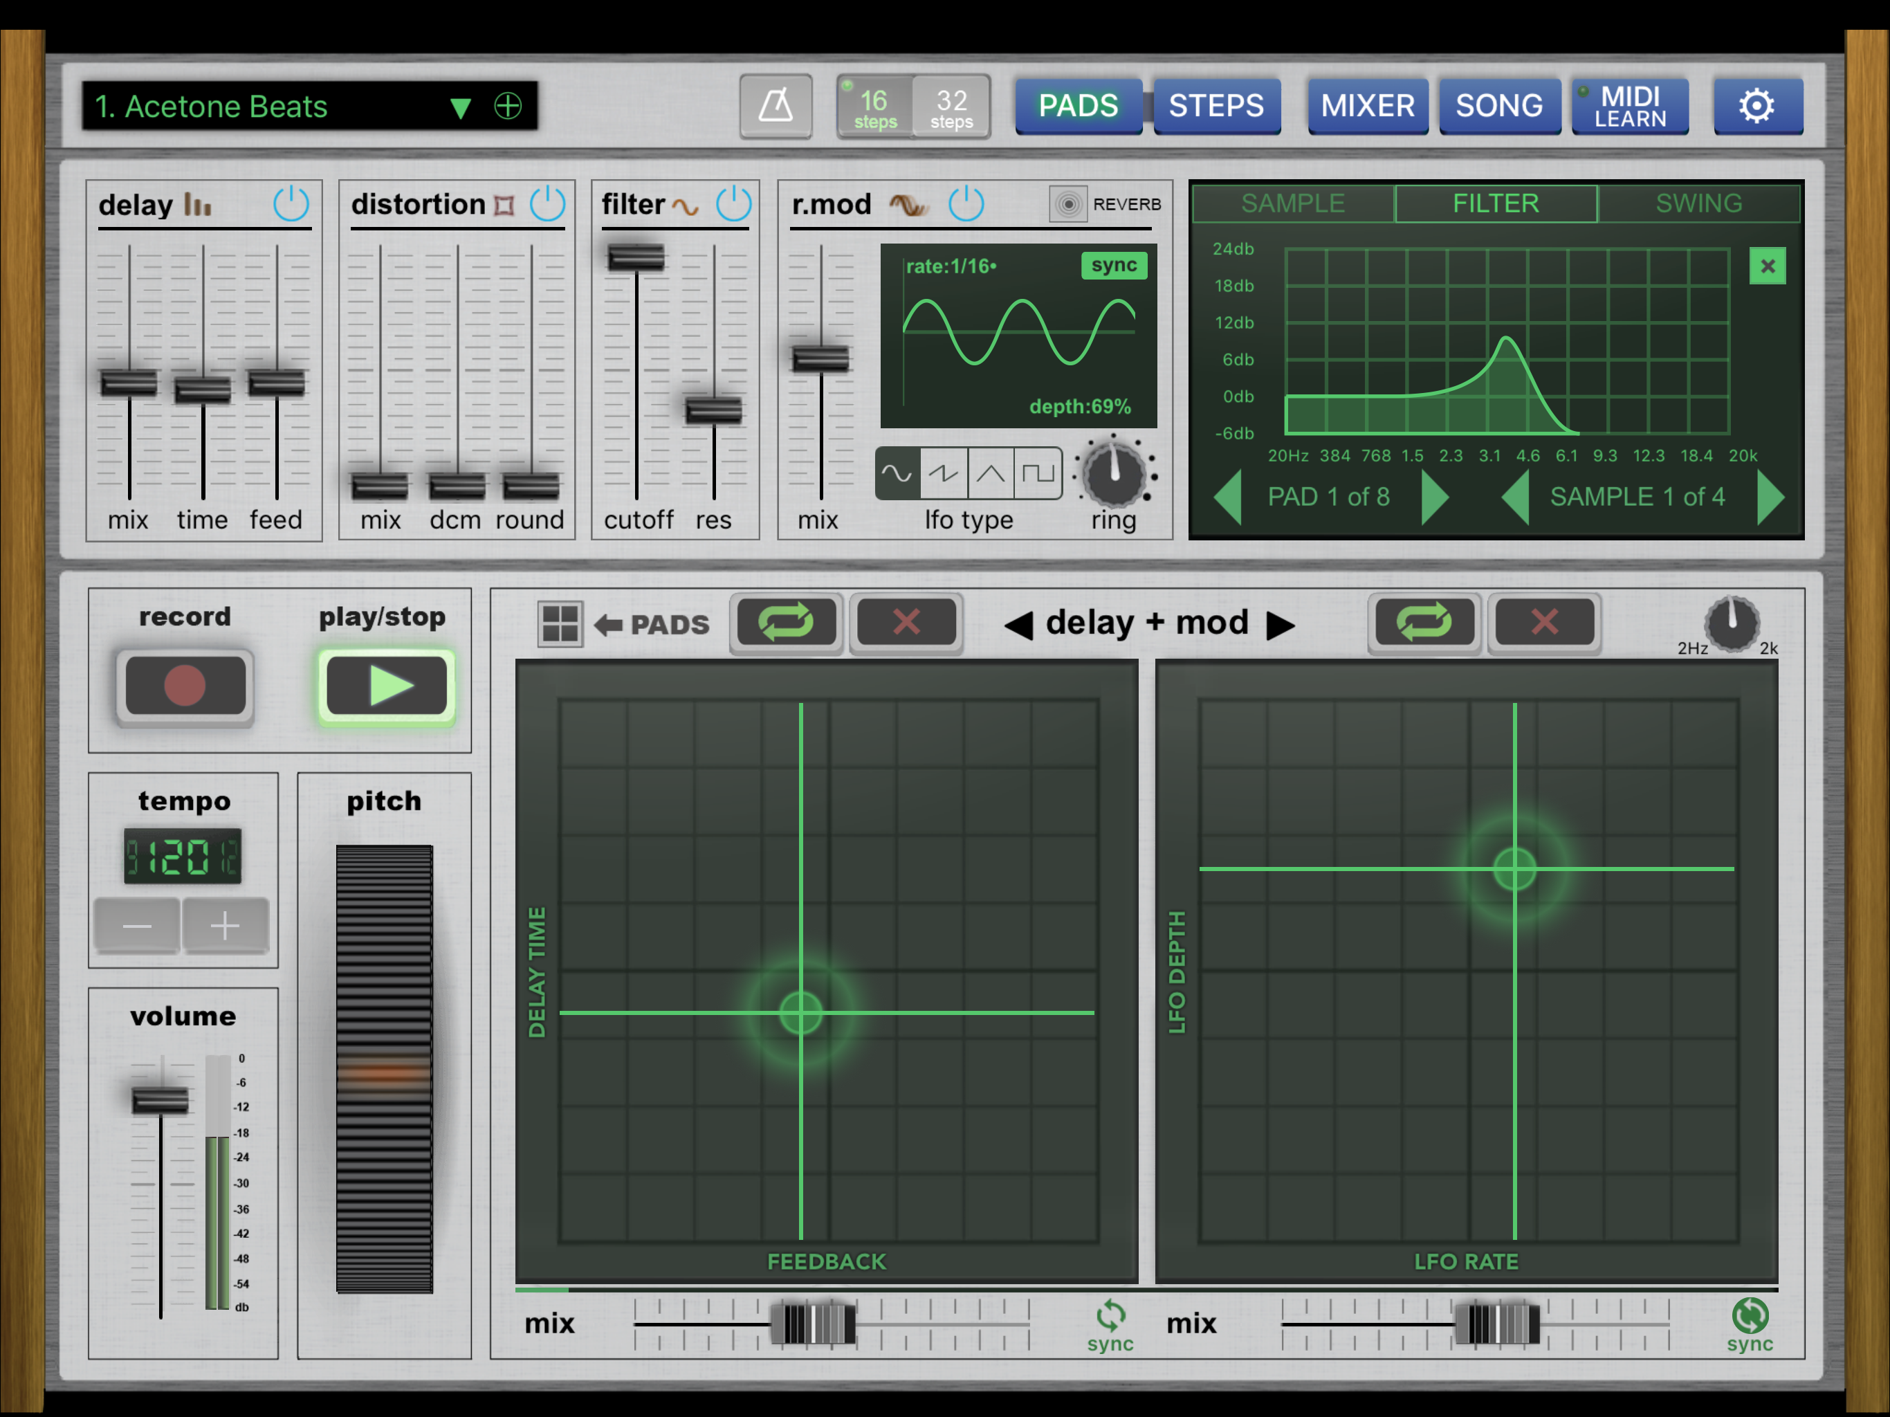Toggle the distortion power button

pos(547,203)
